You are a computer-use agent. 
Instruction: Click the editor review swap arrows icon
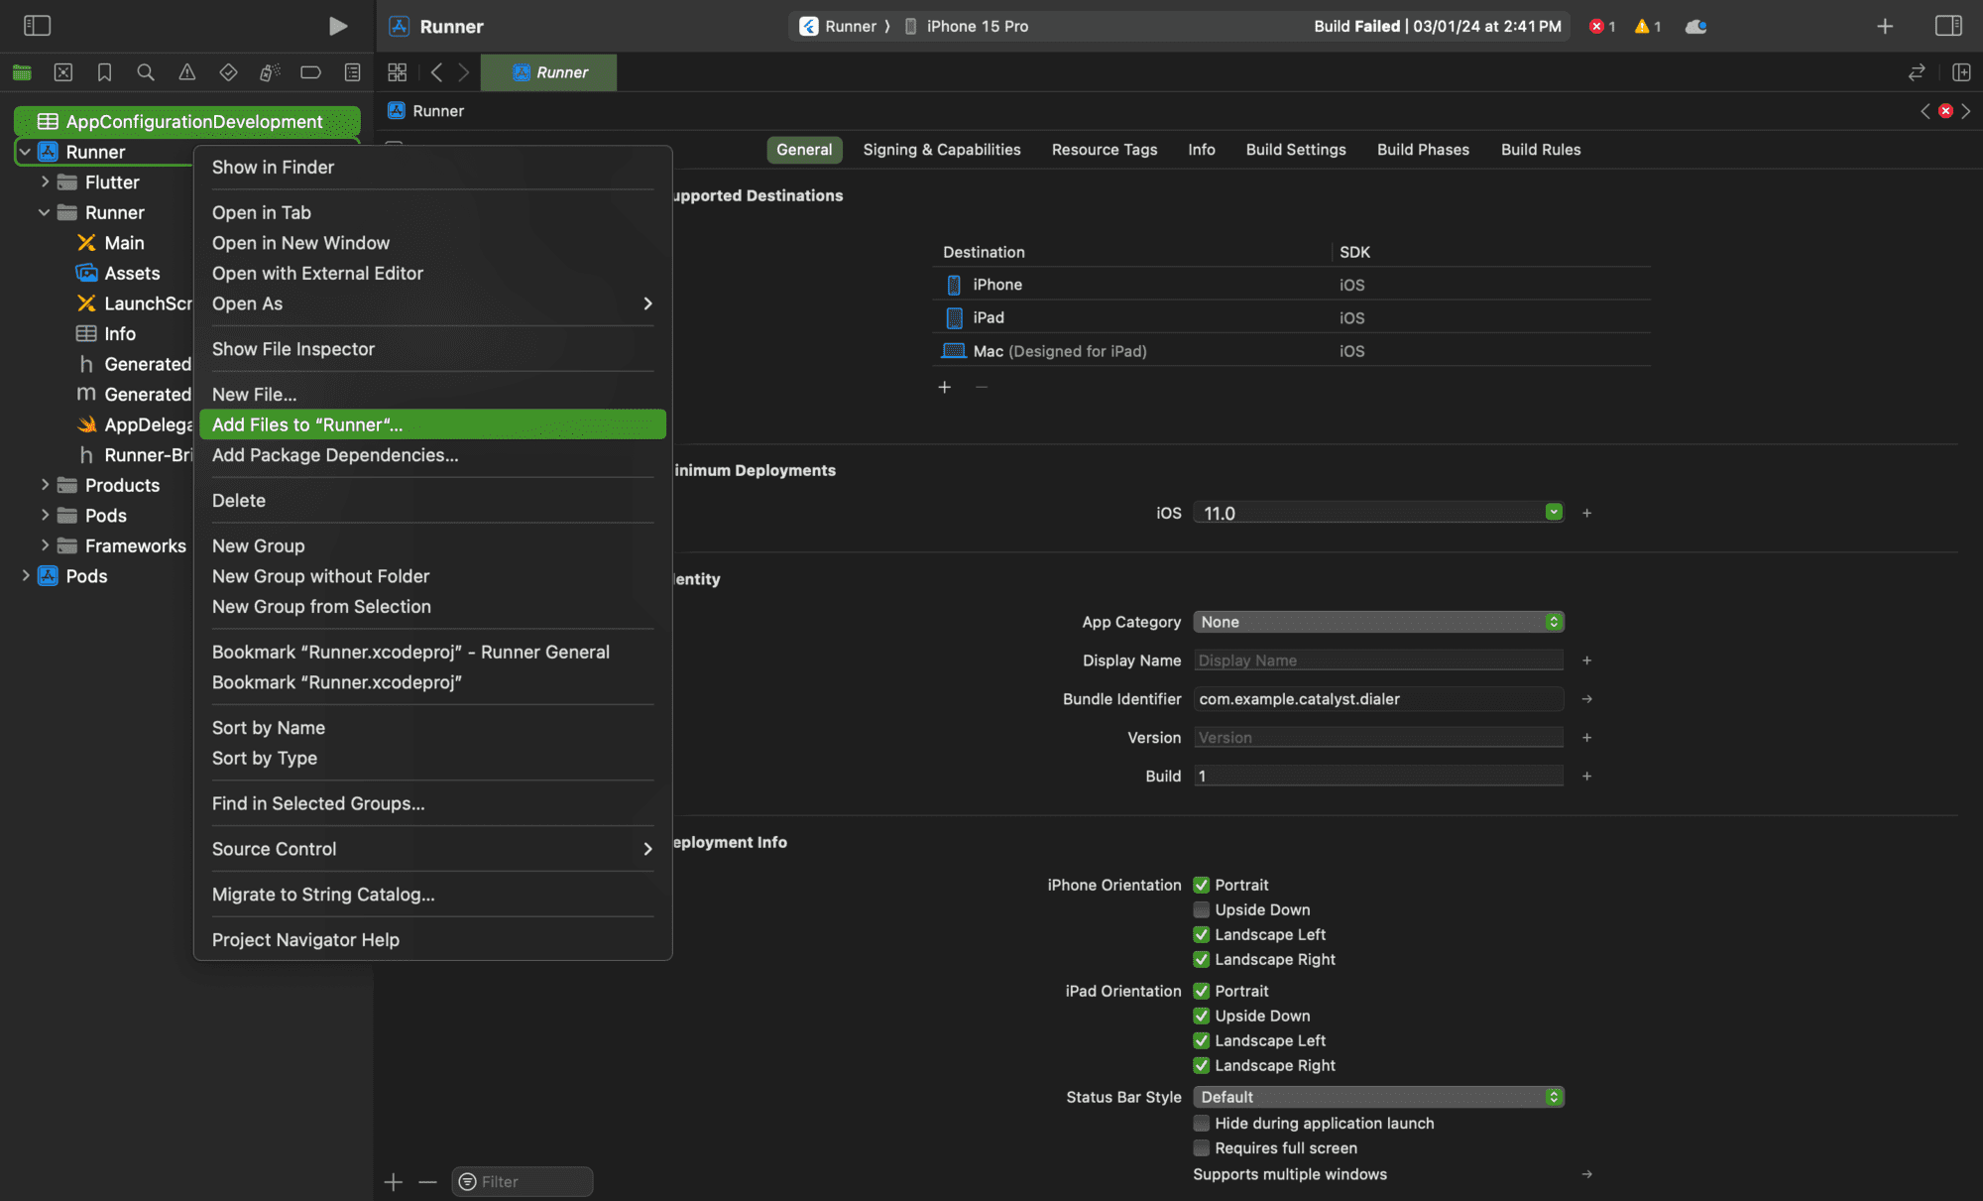pyautogui.click(x=1917, y=72)
